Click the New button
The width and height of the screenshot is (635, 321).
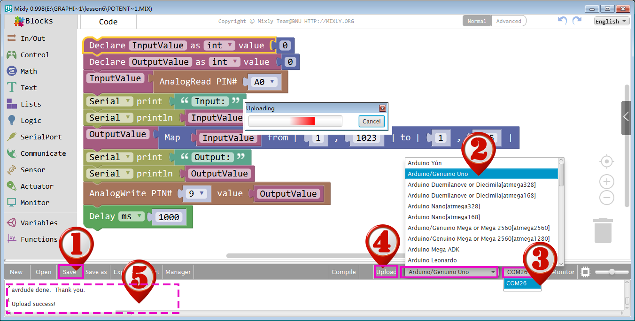[16, 272]
